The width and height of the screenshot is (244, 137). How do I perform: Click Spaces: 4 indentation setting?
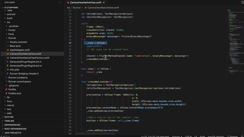177,136
